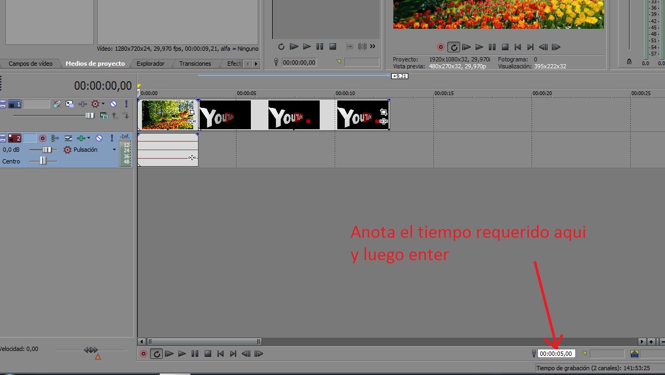Click the video track 1 bypass motion blur icon
Image resolution: width=665 pixels, height=375 pixels.
point(57,104)
